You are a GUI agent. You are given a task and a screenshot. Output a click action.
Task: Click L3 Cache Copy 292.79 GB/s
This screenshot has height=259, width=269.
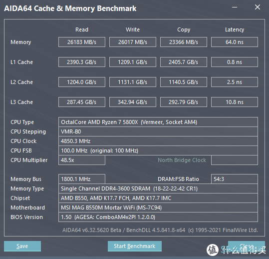pyautogui.click(x=184, y=102)
